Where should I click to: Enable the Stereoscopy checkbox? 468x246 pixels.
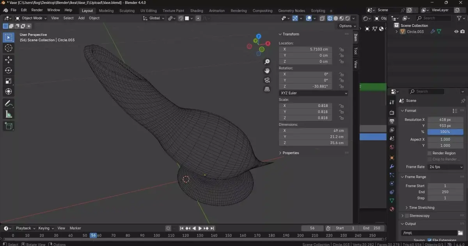click(407, 216)
